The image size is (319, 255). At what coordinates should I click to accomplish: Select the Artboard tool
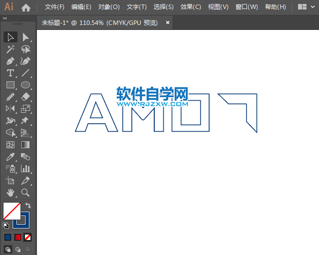click(x=10, y=181)
